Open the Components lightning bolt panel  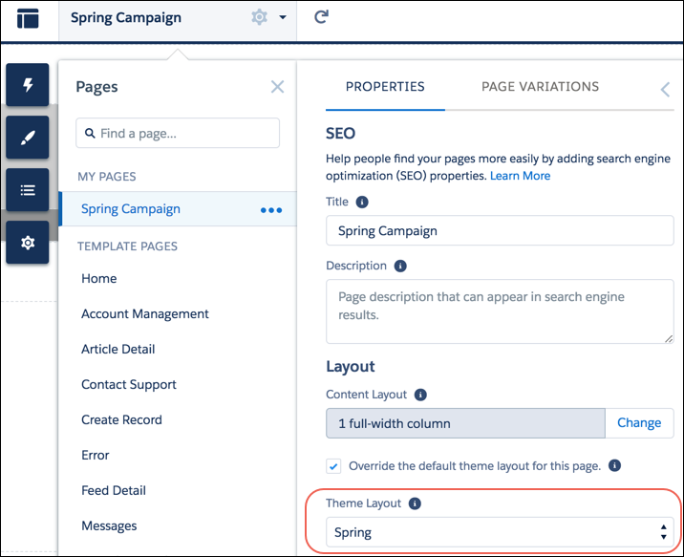point(27,85)
